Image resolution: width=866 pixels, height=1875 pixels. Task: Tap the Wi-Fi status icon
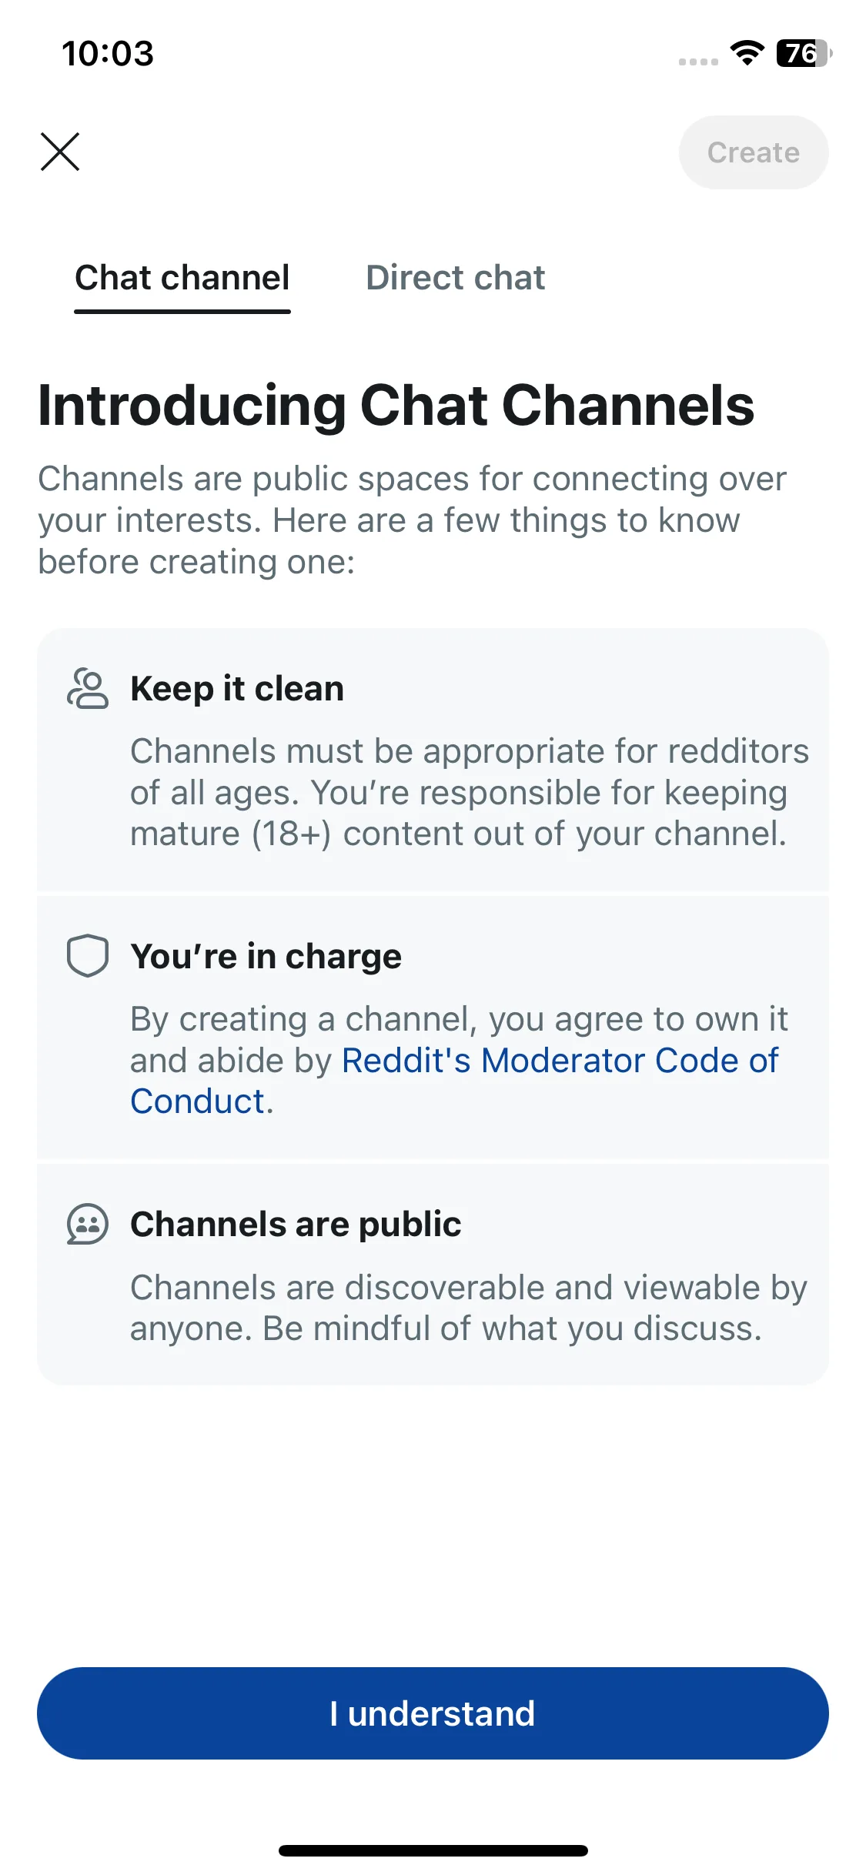click(x=747, y=53)
